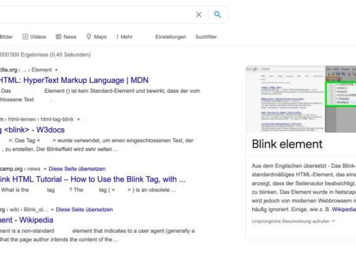
Task: Open HyperText Markup Language MDN result
Action: [74, 80]
